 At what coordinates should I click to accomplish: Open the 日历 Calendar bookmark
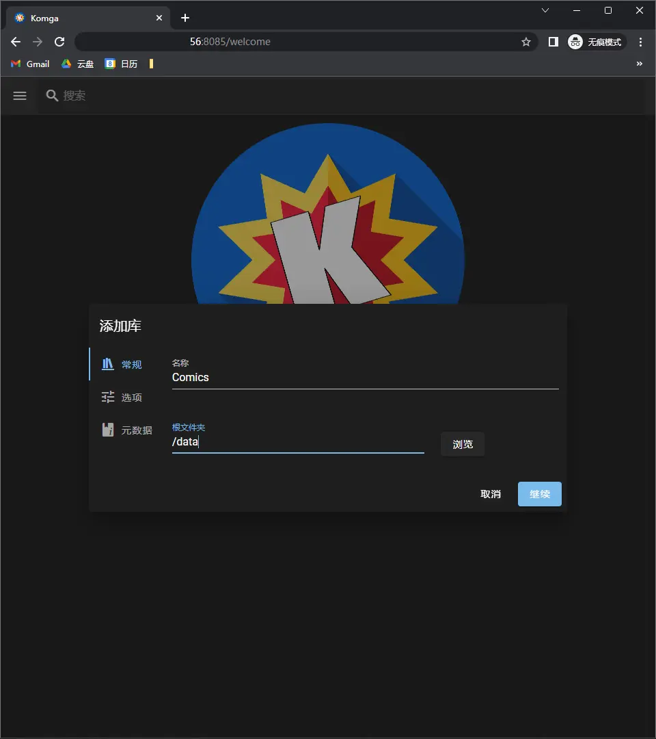[x=122, y=64]
